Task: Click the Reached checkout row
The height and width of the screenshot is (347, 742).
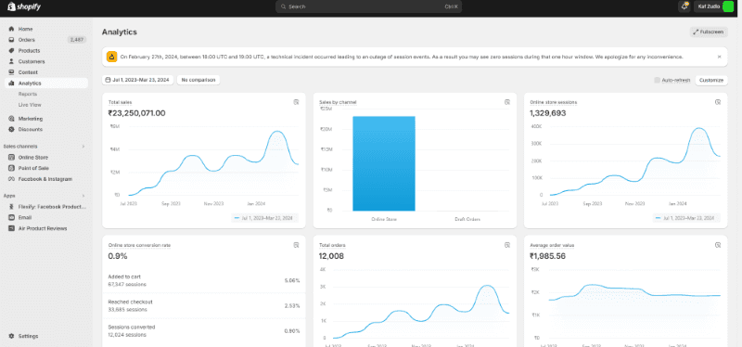Action: (x=204, y=305)
